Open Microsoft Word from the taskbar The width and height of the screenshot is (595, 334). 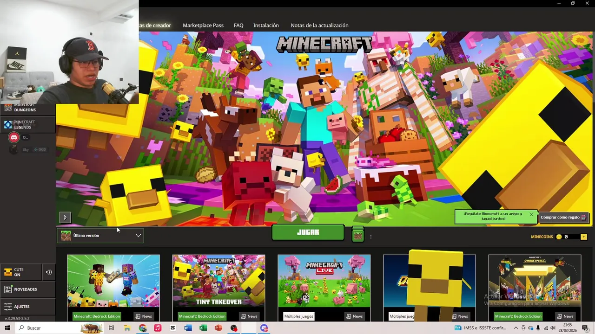pos(188,328)
